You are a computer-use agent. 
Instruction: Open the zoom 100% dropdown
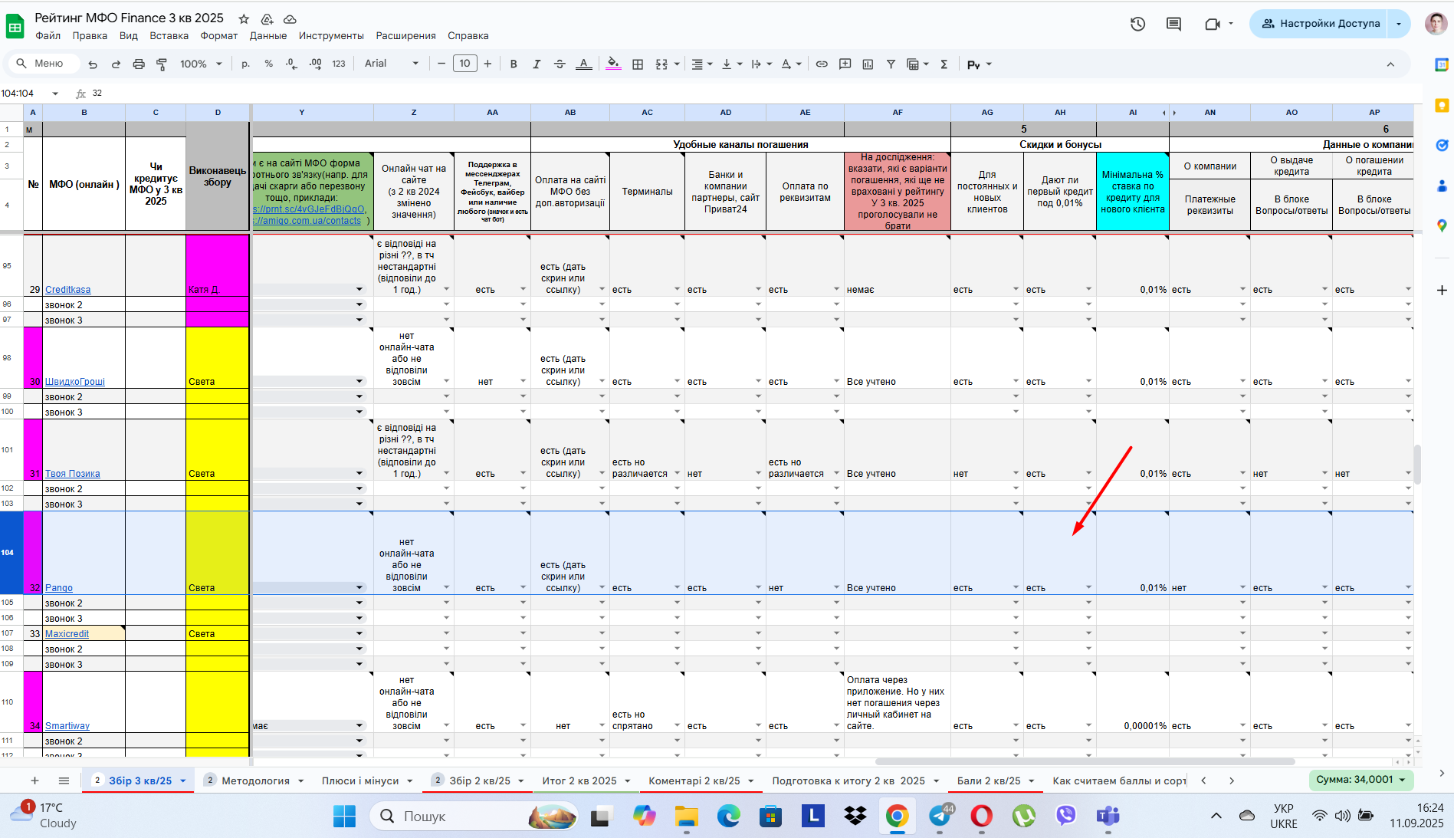click(201, 64)
